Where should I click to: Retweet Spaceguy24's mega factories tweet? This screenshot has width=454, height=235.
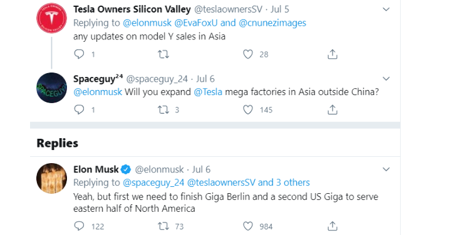point(163,109)
